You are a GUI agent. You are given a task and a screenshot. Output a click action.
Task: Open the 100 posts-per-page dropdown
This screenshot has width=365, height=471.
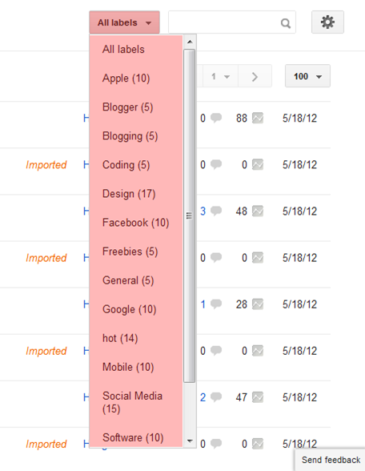[x=307, y=76]
